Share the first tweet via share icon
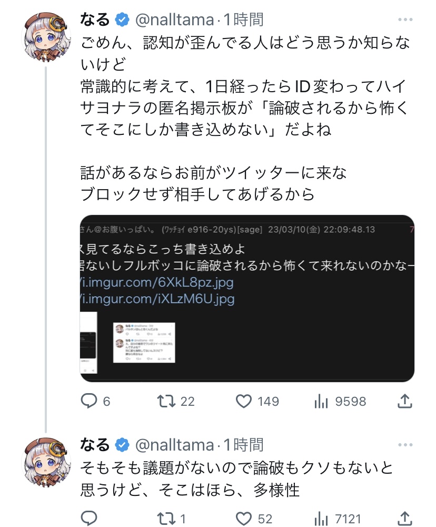This screenshot has width=436, height=527. [405, 401]
